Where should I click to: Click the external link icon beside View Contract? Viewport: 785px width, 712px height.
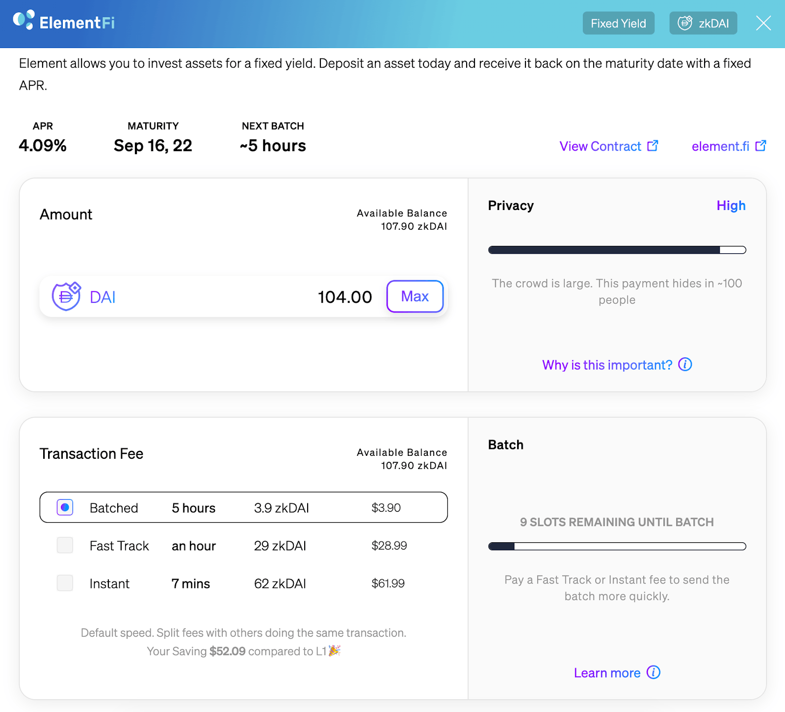click(653, 146)
